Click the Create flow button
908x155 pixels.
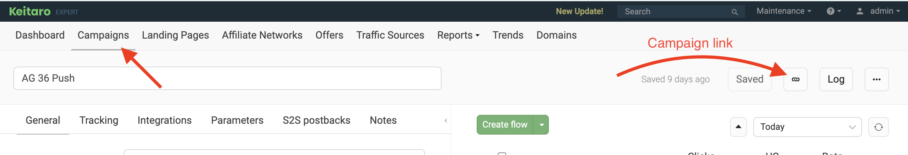tap(505, 125)
